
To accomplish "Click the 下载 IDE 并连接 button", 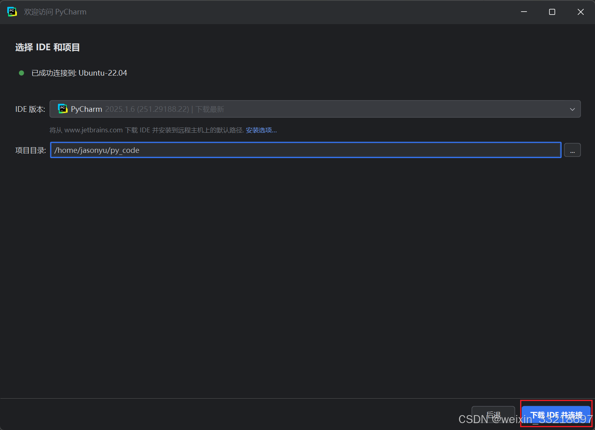I will [556, 415].
